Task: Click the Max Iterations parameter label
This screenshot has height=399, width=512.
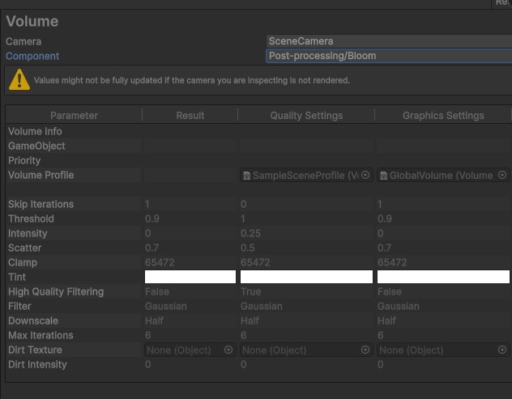Action: click(x=41, y=335)
